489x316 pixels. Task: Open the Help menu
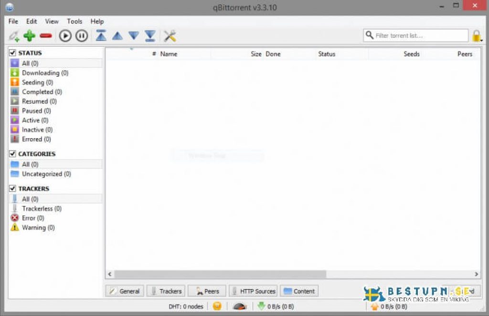click(x=97, y=21)
